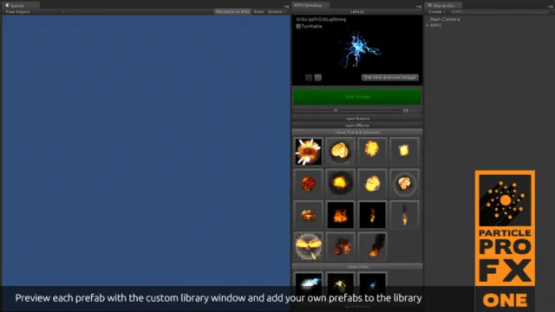Image resolution: width=555 pixels, height=312 pixels.
Task: Click the refresh button in PPFXWindow
Action: [357, 11]
